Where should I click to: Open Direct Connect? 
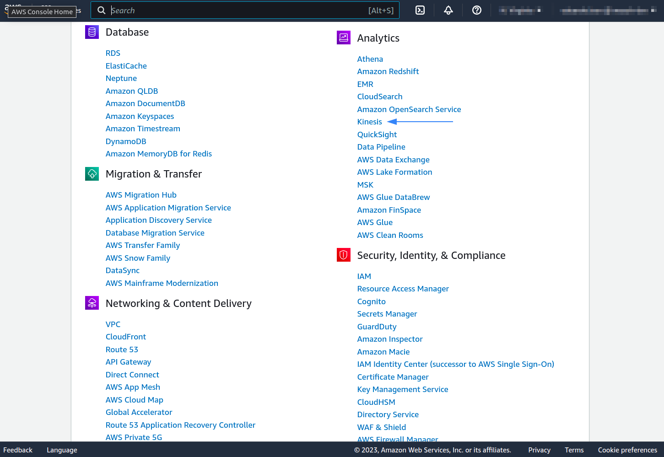point(132,375)
